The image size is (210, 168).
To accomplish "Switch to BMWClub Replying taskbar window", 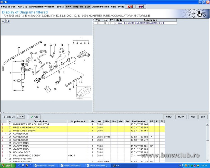I will tap(45, 165).
